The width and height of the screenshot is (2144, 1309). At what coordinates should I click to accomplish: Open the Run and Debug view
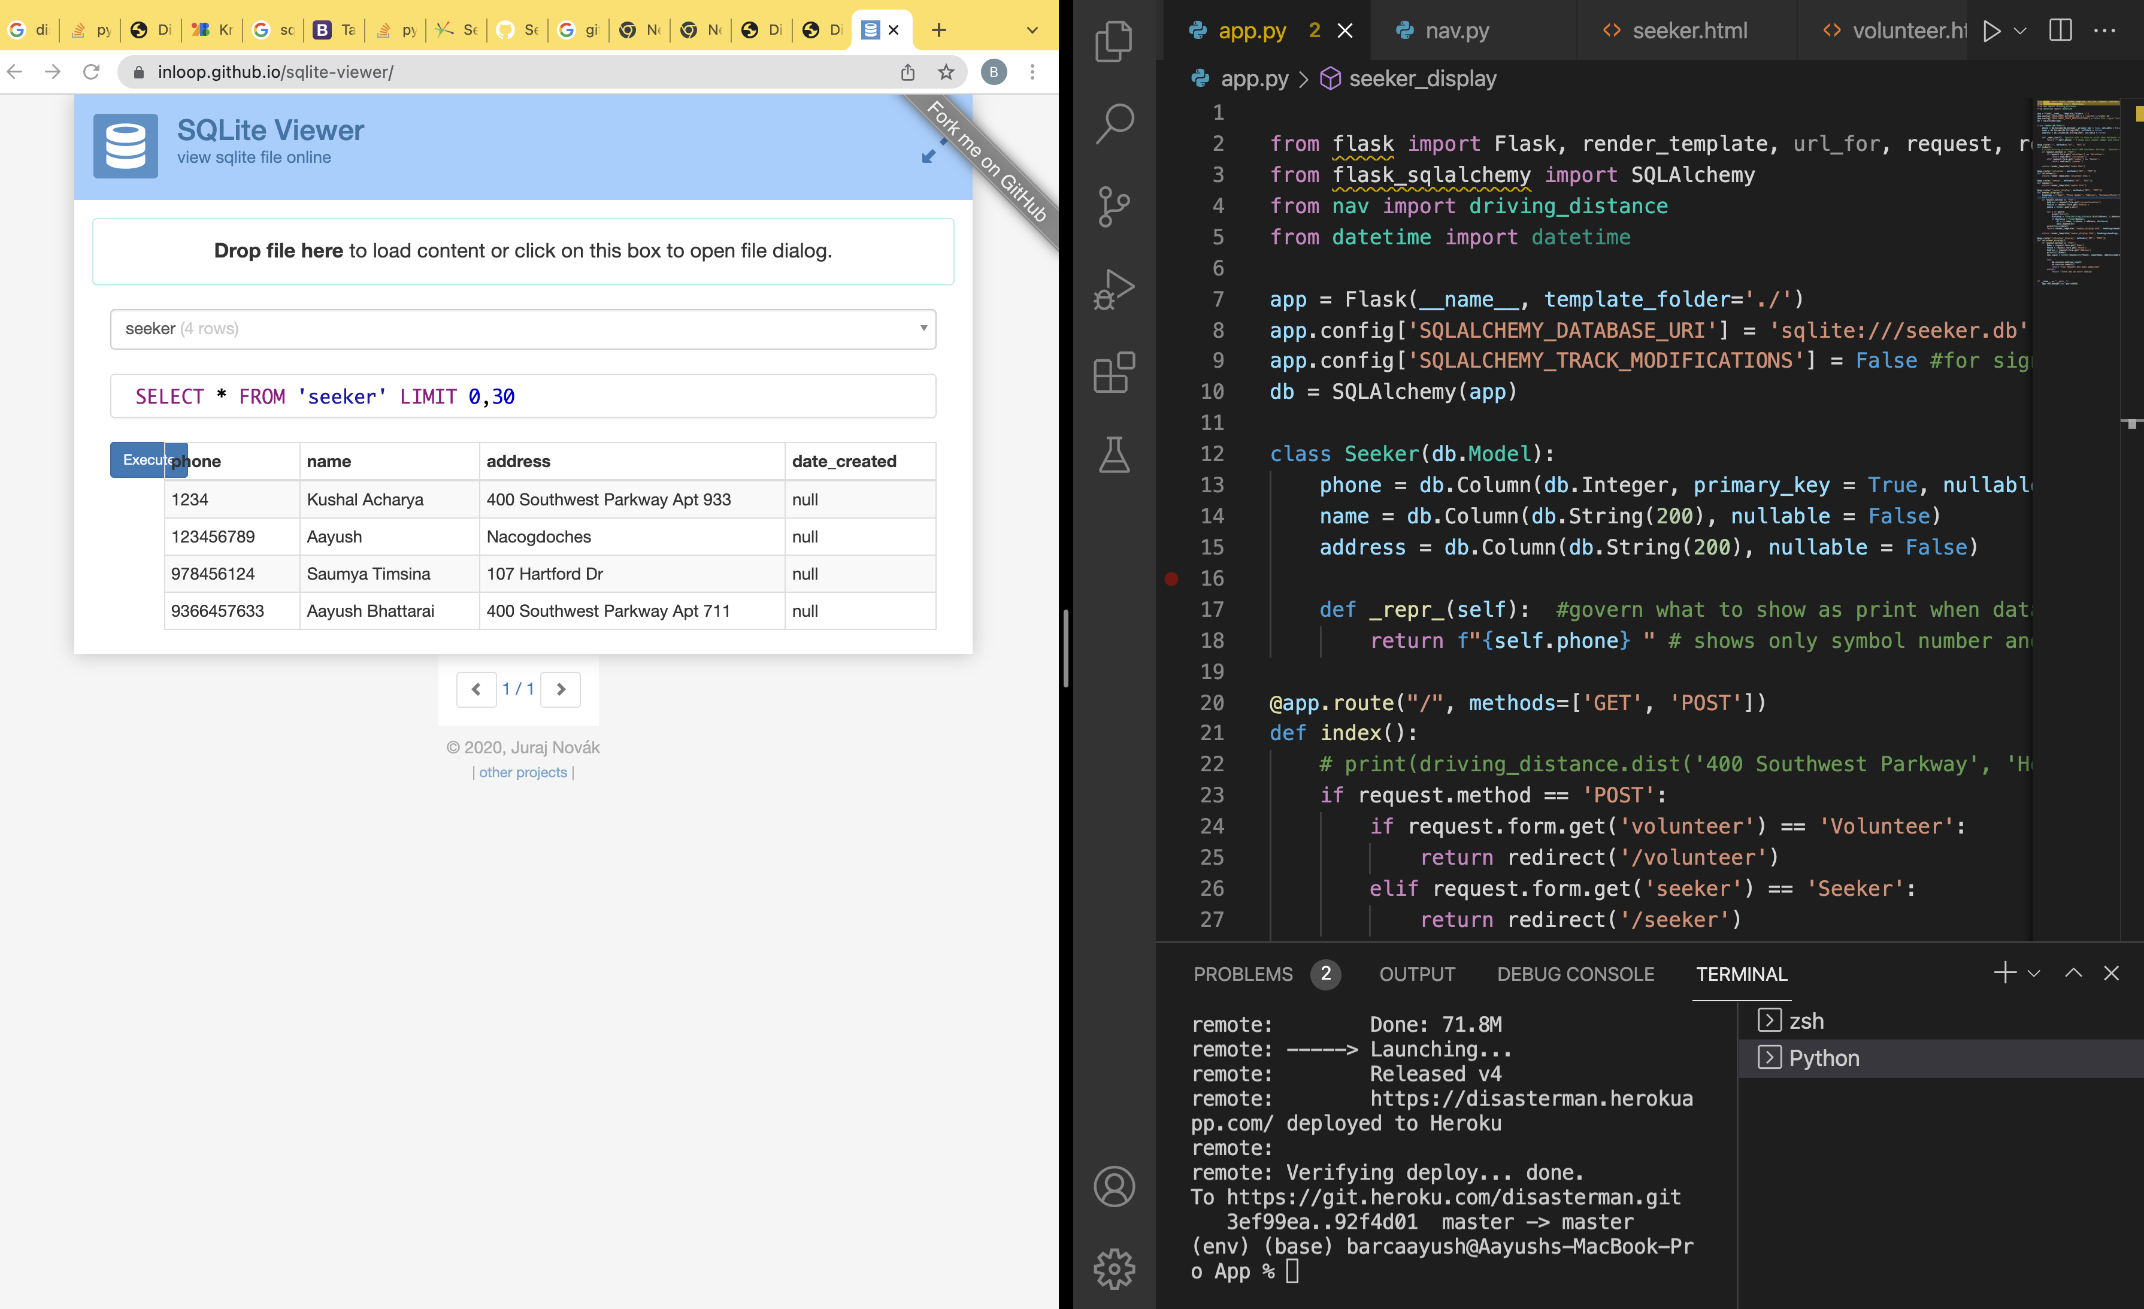1114,289
